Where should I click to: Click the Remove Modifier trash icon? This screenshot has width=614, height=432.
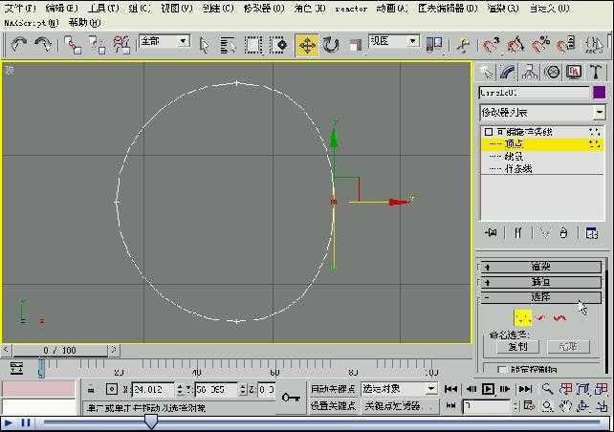tap(563, 233)
